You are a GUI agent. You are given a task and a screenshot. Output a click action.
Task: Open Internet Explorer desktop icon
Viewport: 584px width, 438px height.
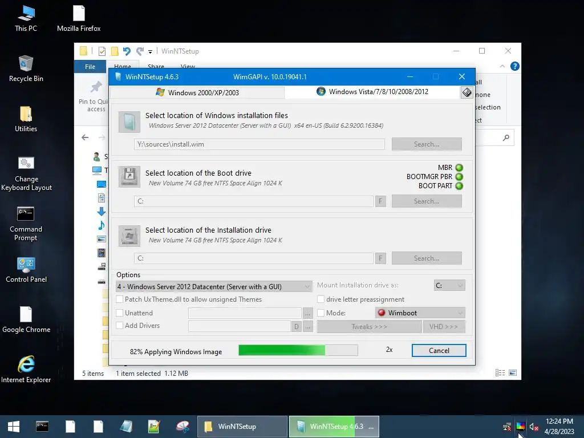pos(26,370)
